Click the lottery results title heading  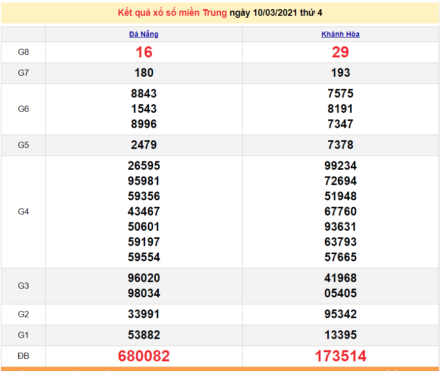coord(220,13)
